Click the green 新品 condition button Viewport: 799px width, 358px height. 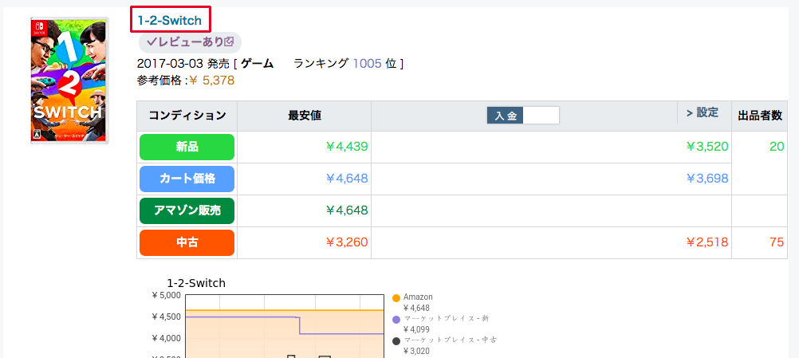(x=187, y=148)
